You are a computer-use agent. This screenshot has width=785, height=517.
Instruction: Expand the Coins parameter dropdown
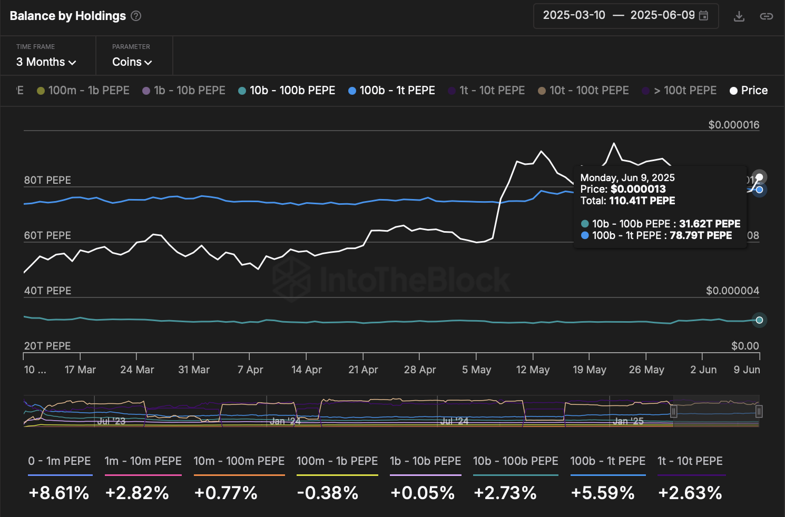click(x=132, y=62)
